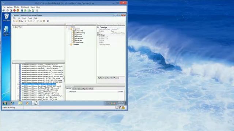Image resolution: width=234 pixels, height=131 pixels.
Task: Collapse the Settings section in properties pane
Action: (x=98, y=35)
